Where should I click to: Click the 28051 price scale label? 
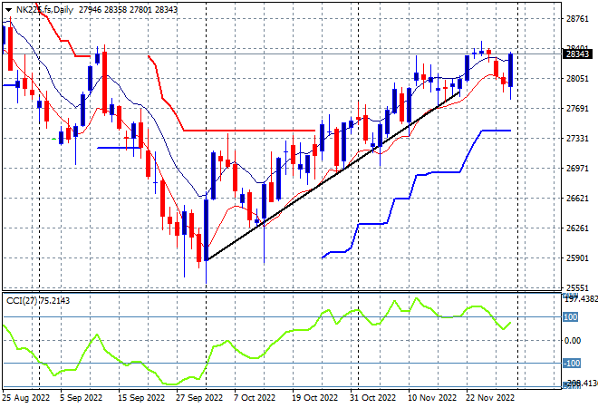click(577, 79)
